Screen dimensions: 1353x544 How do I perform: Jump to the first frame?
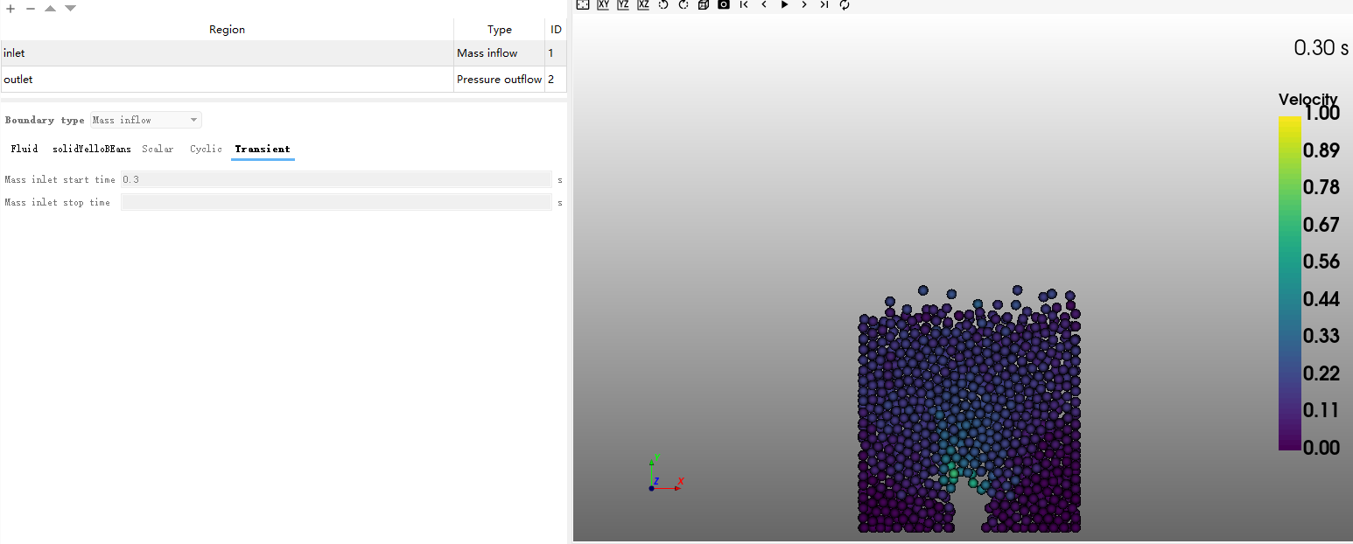[x=744, y=4]
